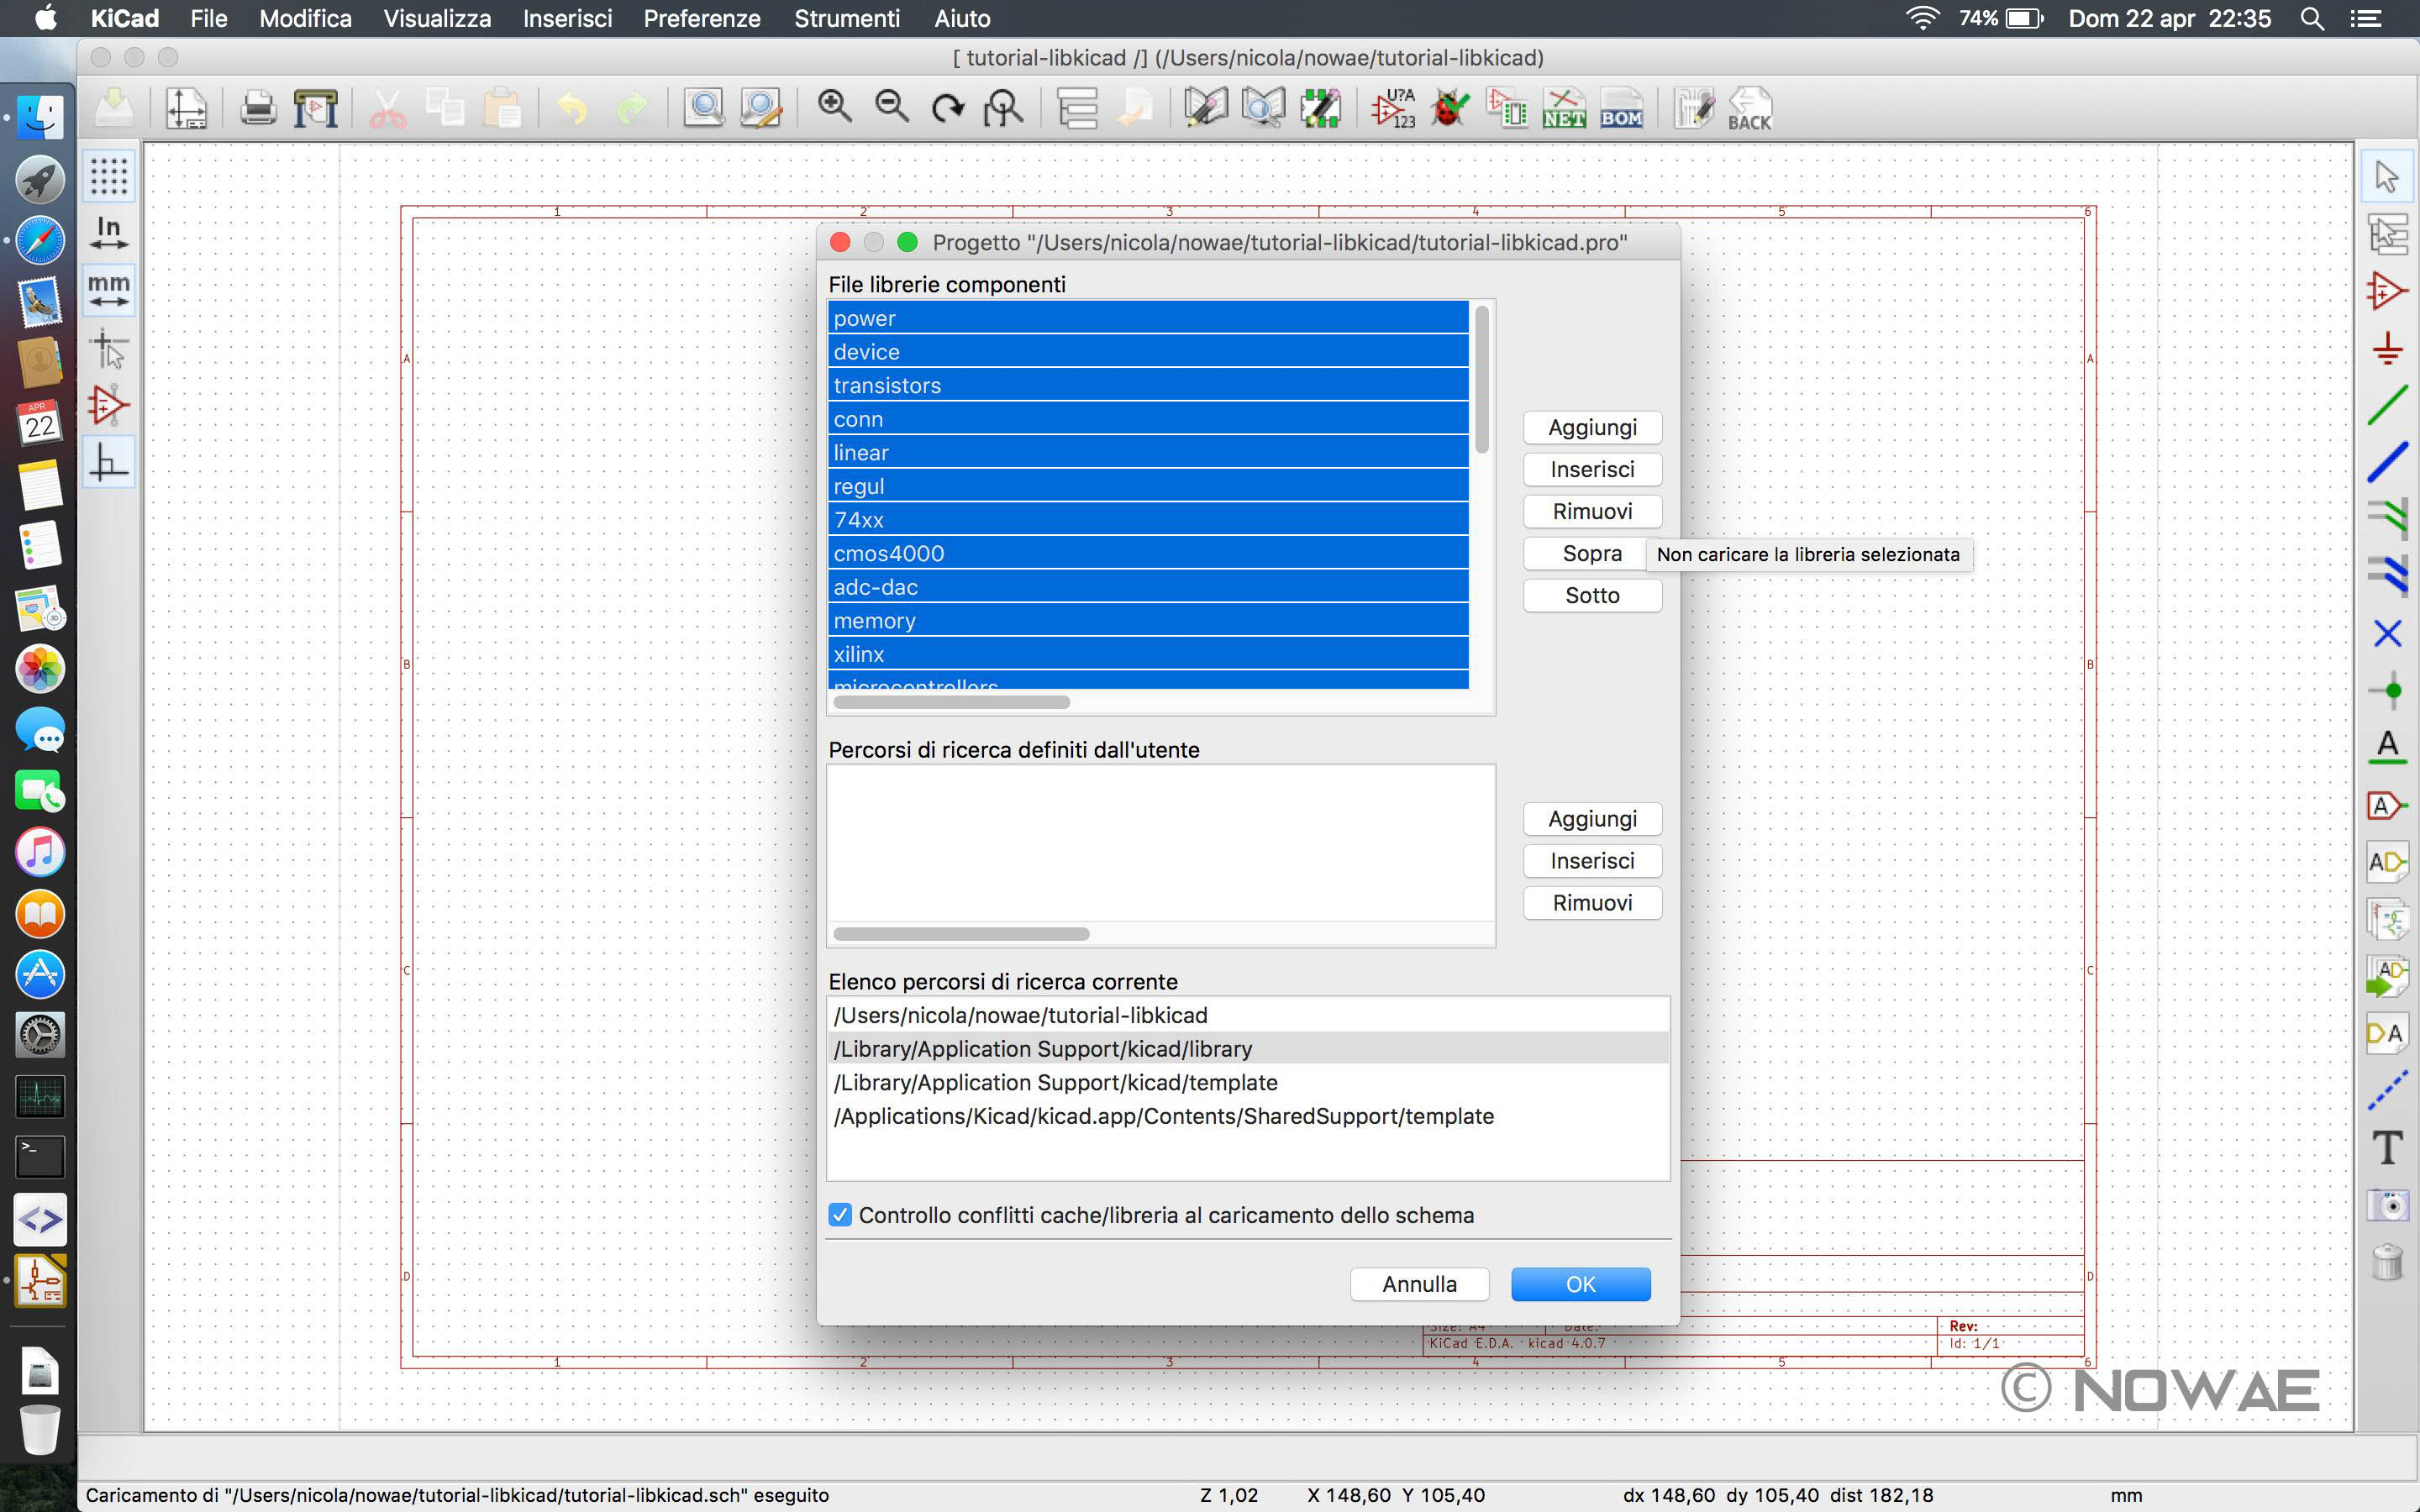2420x1512 pixels.
Task: Toggle orthogonal wires and buses icon
Action: (x=109, y=463)
